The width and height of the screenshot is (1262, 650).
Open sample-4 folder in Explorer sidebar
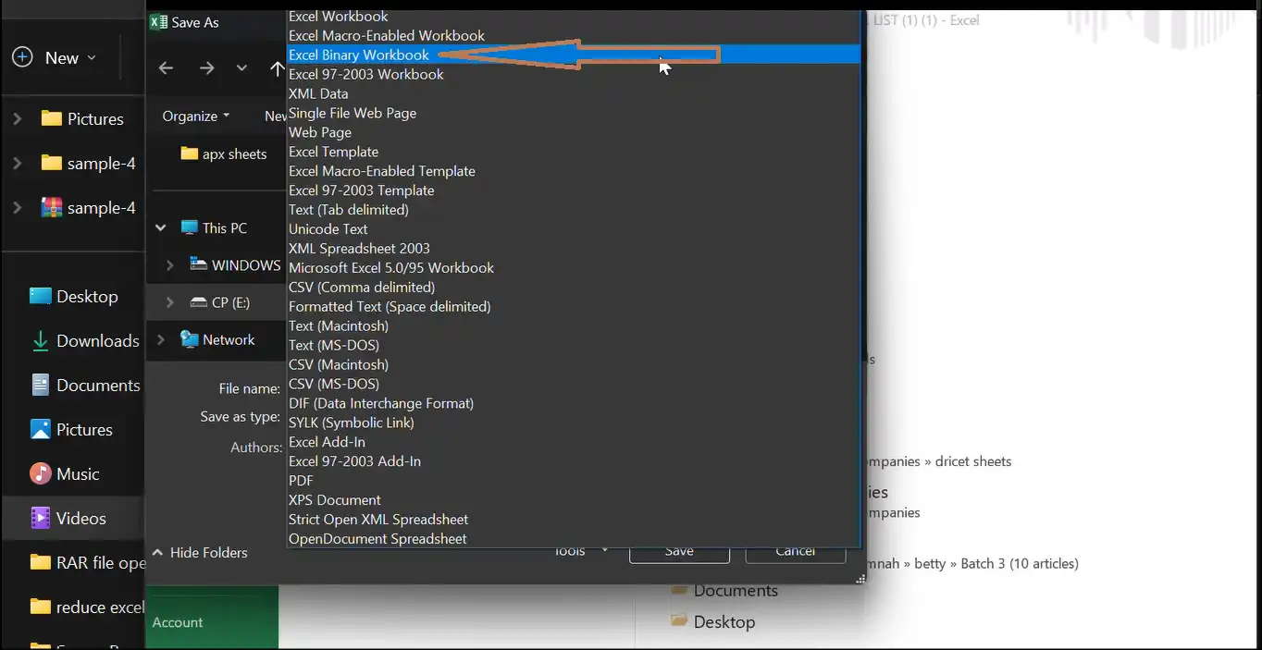click(x=89, y=164)
